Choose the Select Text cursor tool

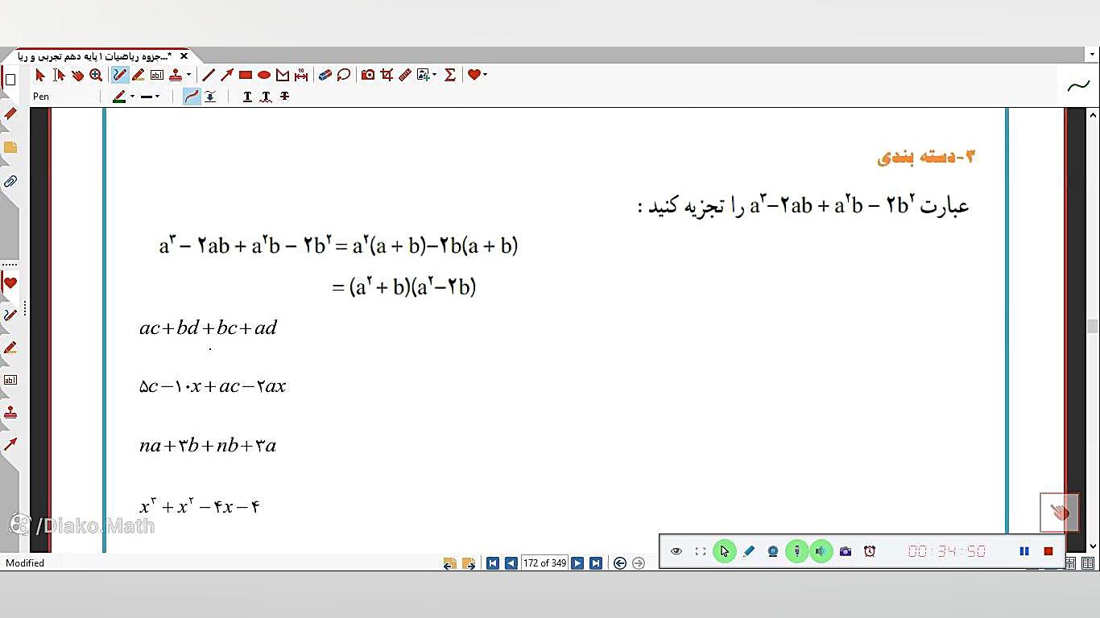59,75
